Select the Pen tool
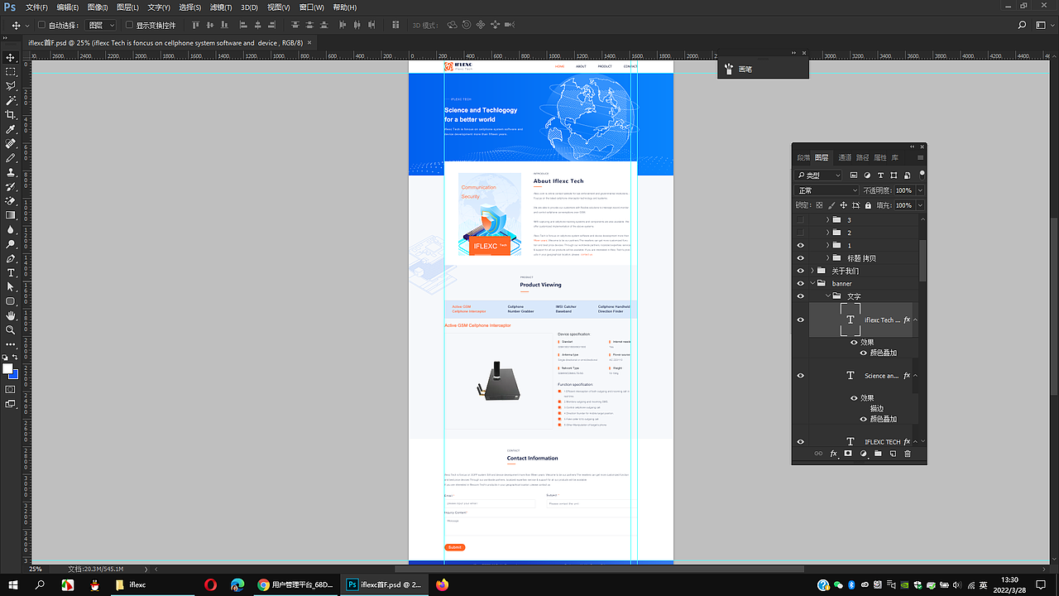 (11, 258)
